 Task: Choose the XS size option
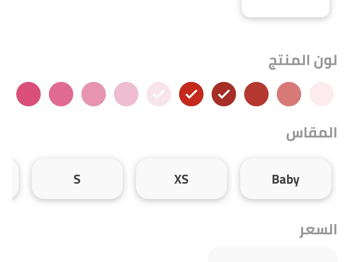click(182, 179)
